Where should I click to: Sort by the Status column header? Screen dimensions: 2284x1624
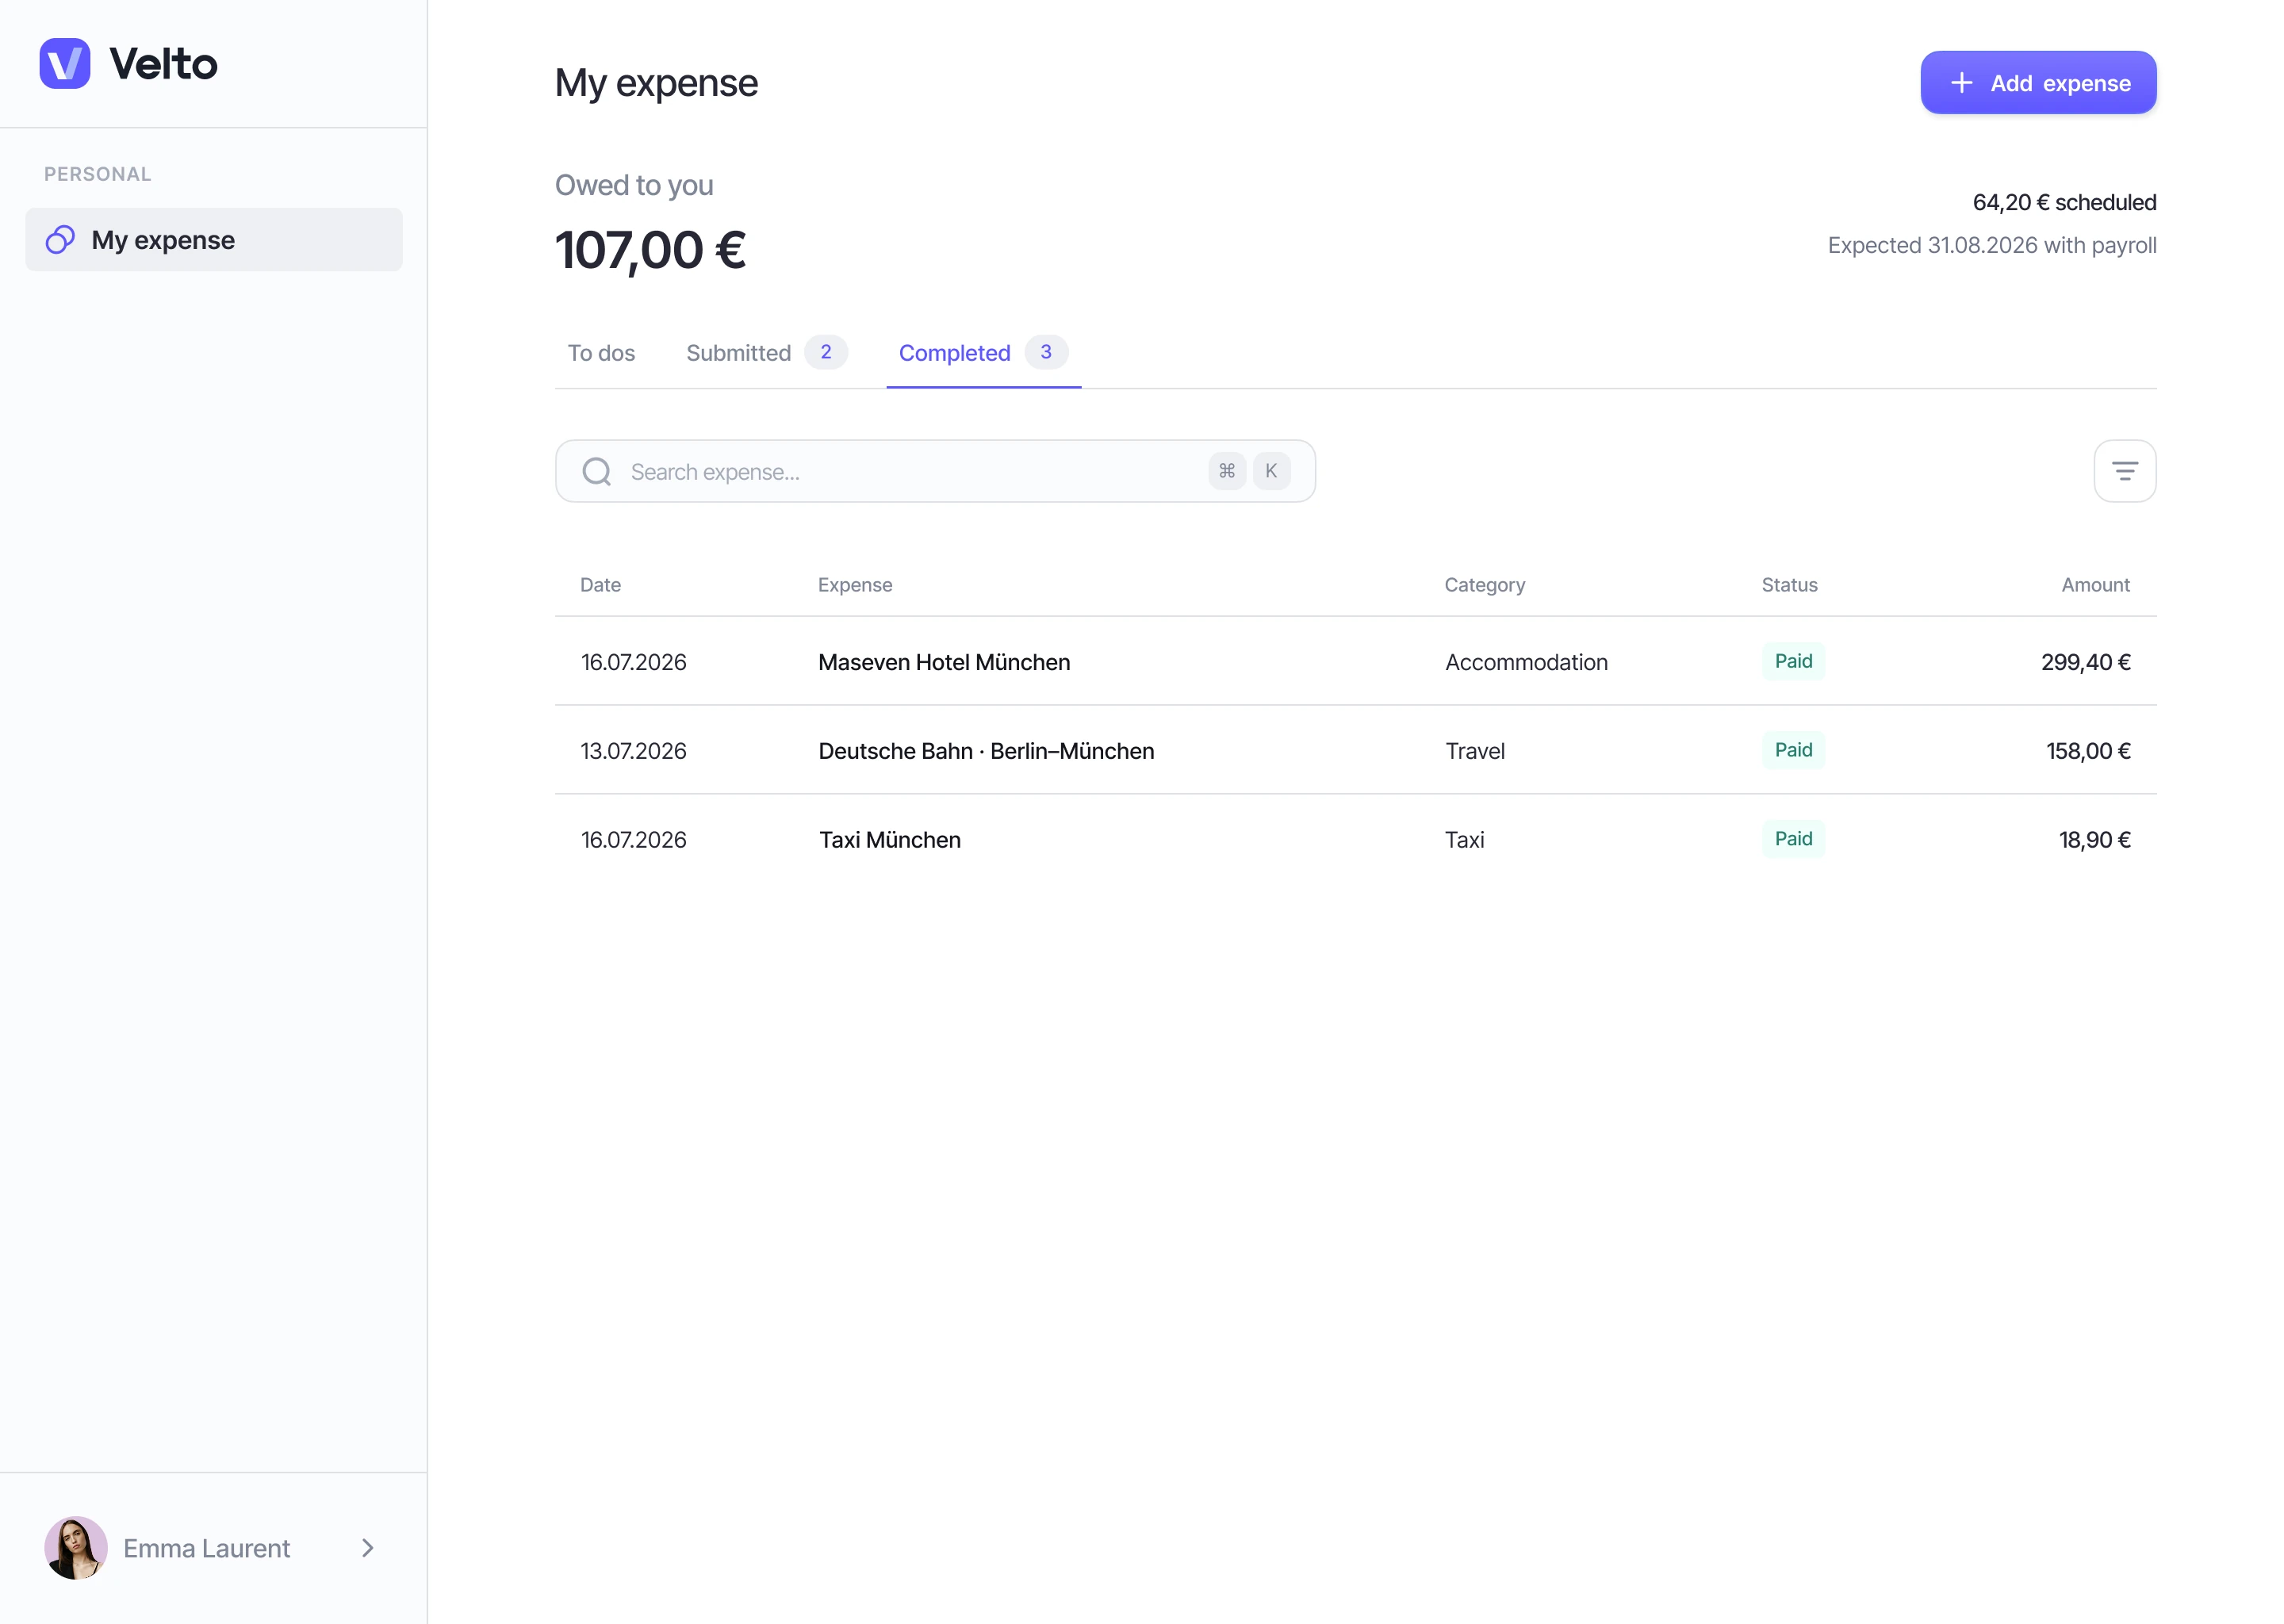tap(1789, 585)
